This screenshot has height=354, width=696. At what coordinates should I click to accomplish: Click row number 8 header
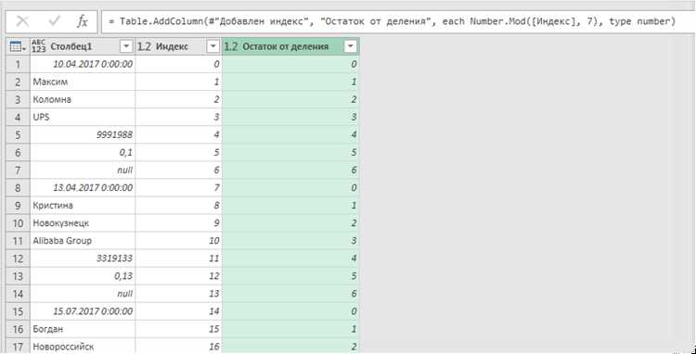point(19,188)
